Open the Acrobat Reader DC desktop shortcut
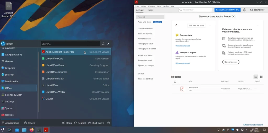268x133 pixels. pyautogui.click(x=9, y=10)
